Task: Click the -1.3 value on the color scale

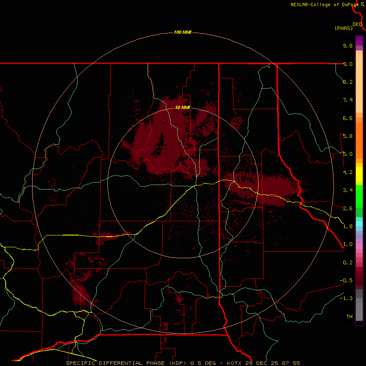Action: pos(346,298)
